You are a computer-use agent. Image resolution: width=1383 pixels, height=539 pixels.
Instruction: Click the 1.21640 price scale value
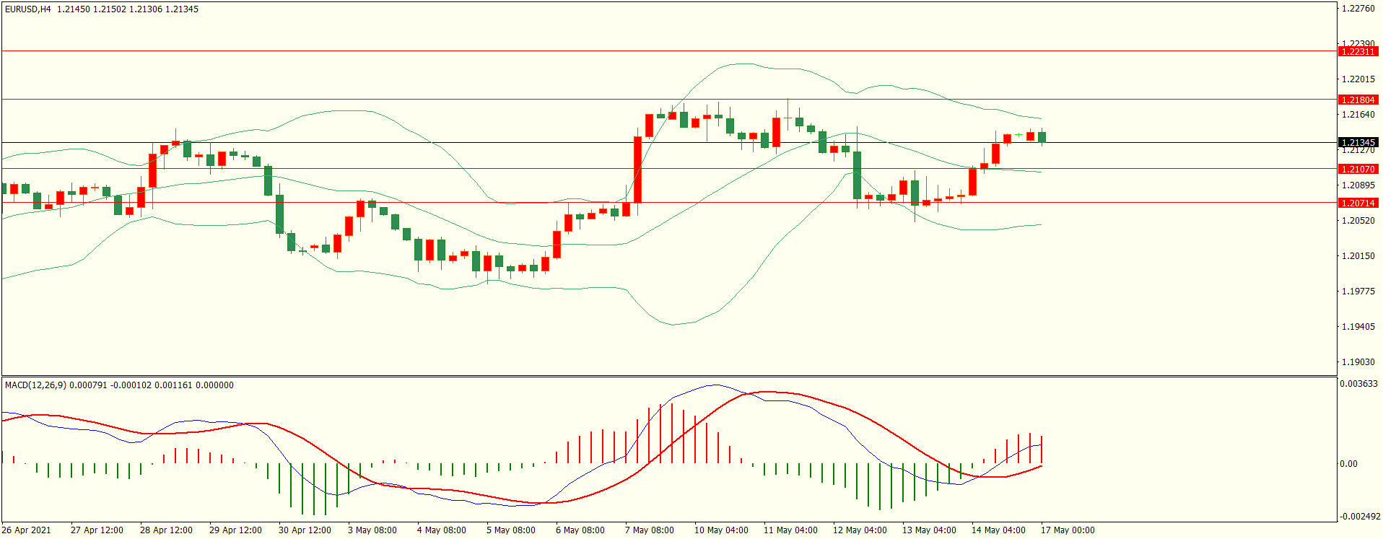coord(1358,115)
